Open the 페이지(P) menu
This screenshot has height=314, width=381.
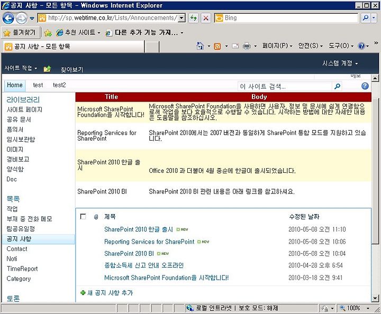pyautogui.click(x=277, y=46)
